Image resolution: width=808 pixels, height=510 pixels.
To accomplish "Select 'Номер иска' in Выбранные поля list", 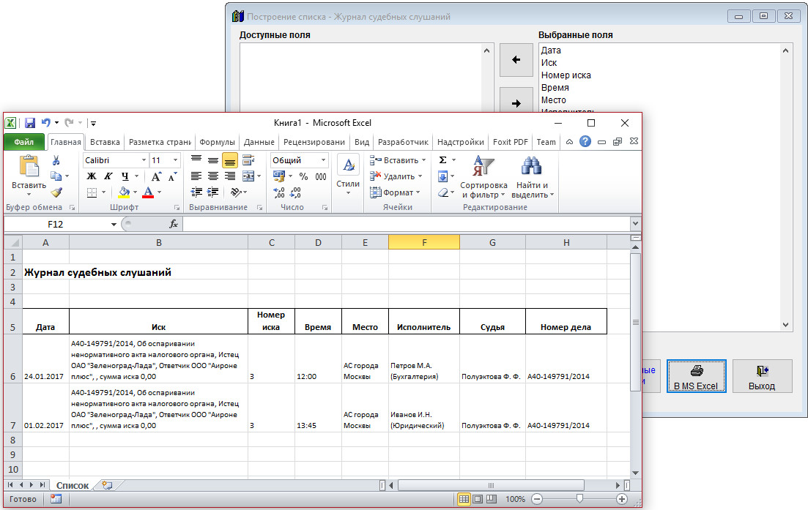I will pyautogui.click(x=566, y=75).
